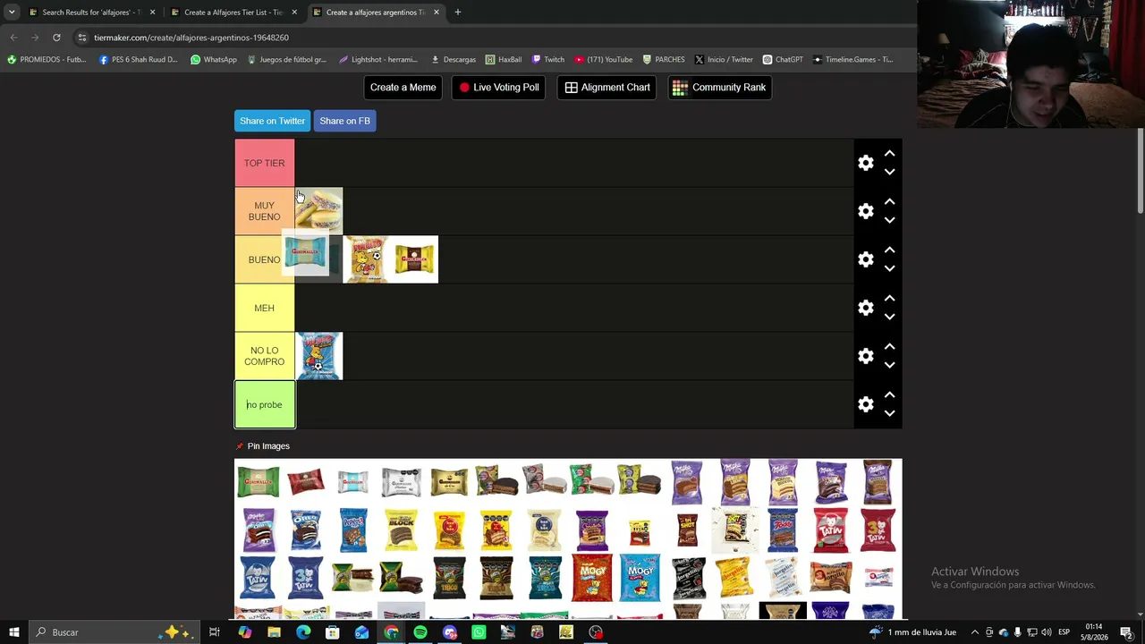Open the PARCHES bookmark
This screenshot has height=644, width=1145.
pyautogui.click(x=664, y=60)
